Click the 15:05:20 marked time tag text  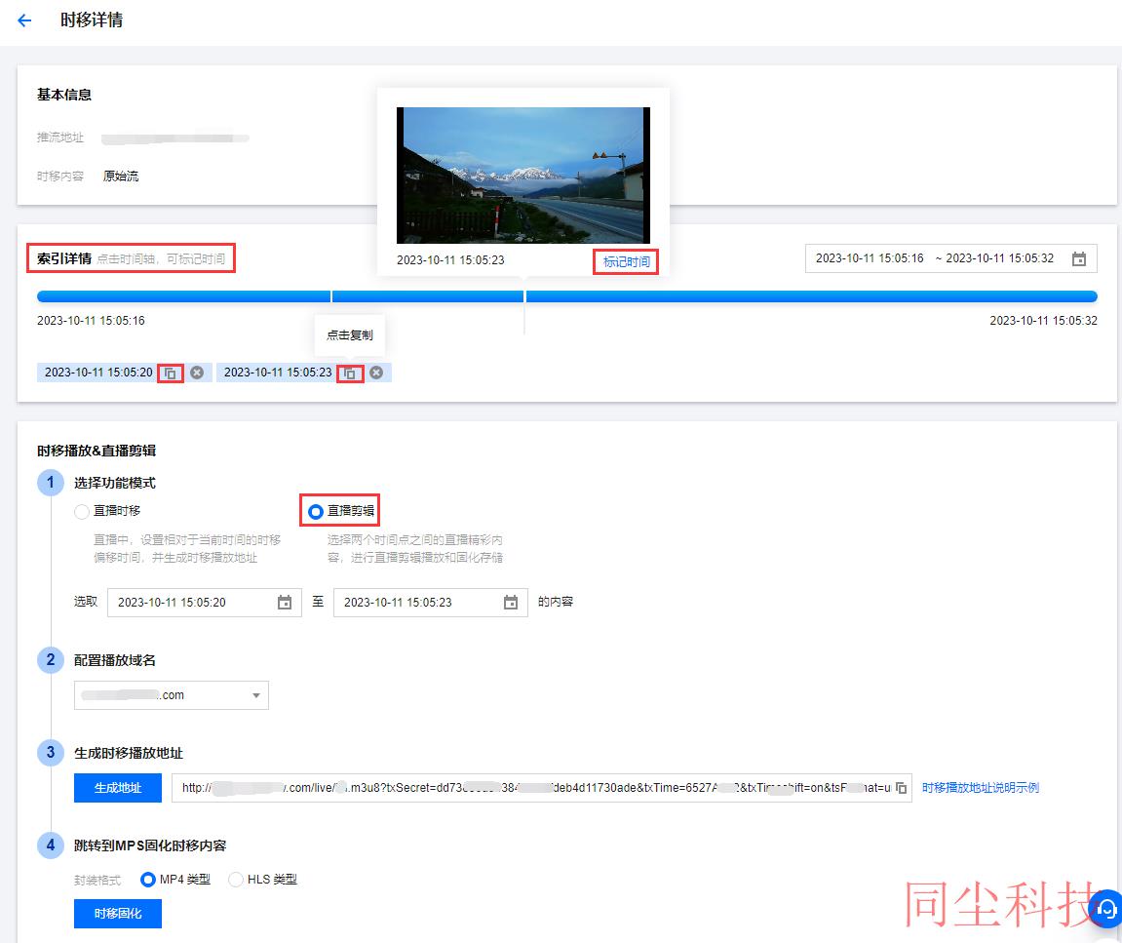coord(98,373)
